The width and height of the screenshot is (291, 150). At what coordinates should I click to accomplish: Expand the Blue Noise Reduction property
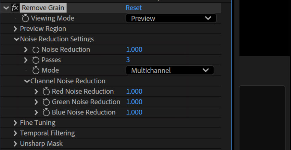36,112
